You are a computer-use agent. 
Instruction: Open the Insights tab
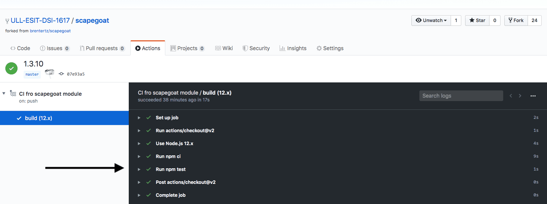293,48
